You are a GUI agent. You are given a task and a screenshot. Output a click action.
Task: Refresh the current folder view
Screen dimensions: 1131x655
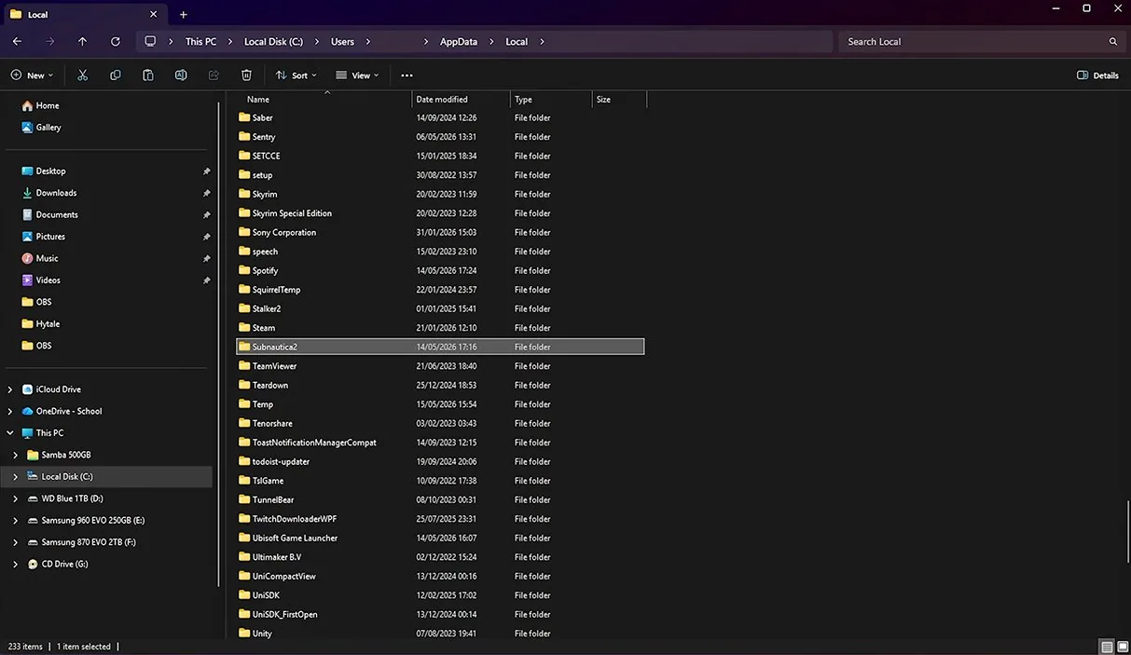point(116,42)
